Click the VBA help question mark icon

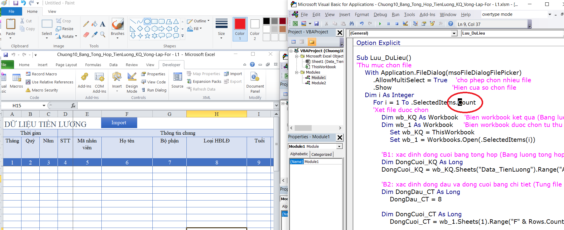[451, 24]
